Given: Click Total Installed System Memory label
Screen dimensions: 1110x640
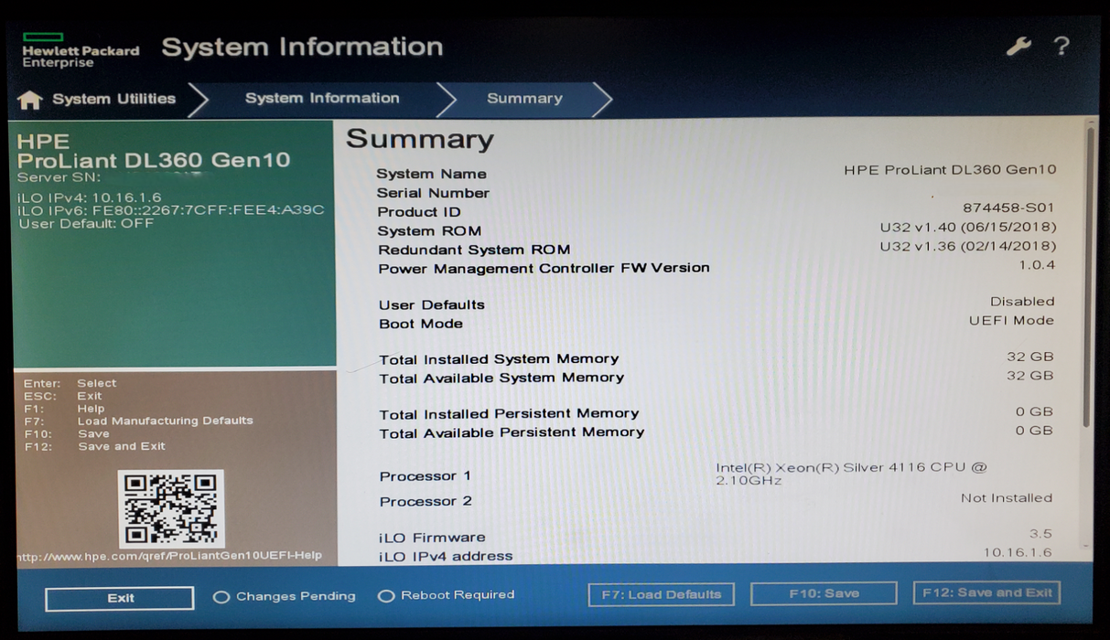Looking at the screenshot, I should [x=499, y=359].
